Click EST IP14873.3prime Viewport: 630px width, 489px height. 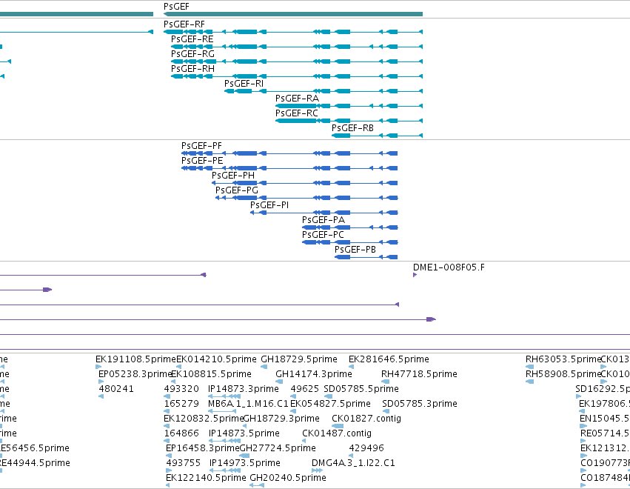coord(244,389)
